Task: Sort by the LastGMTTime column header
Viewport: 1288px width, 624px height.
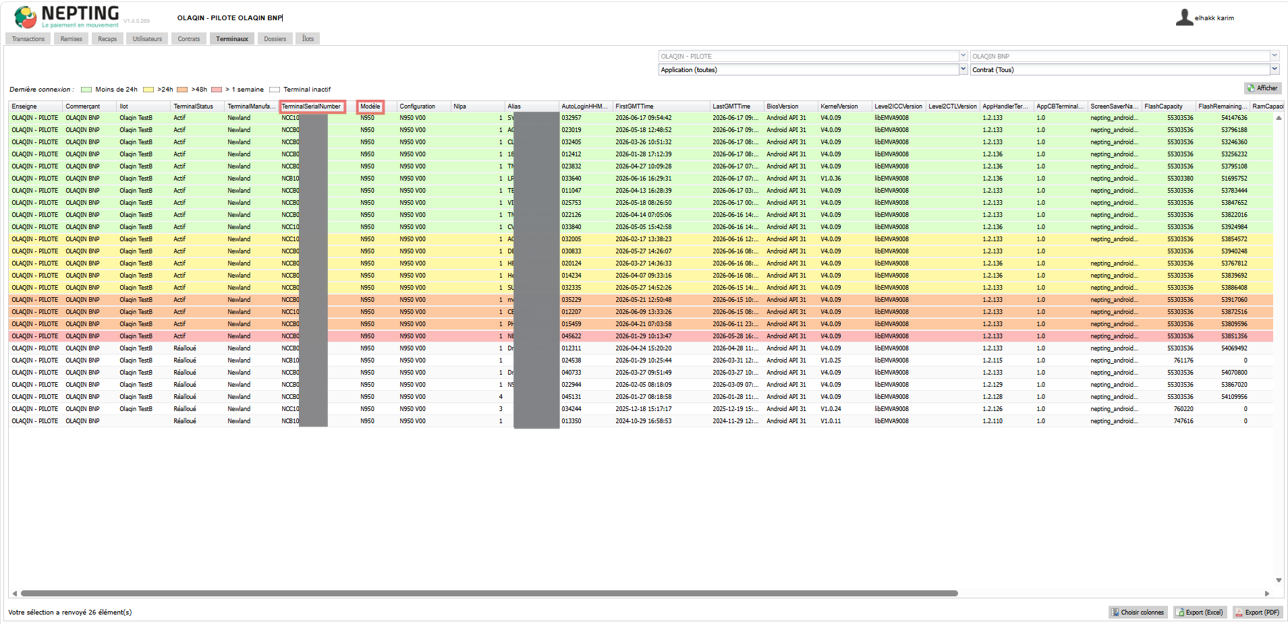Action: pos(737,106)
